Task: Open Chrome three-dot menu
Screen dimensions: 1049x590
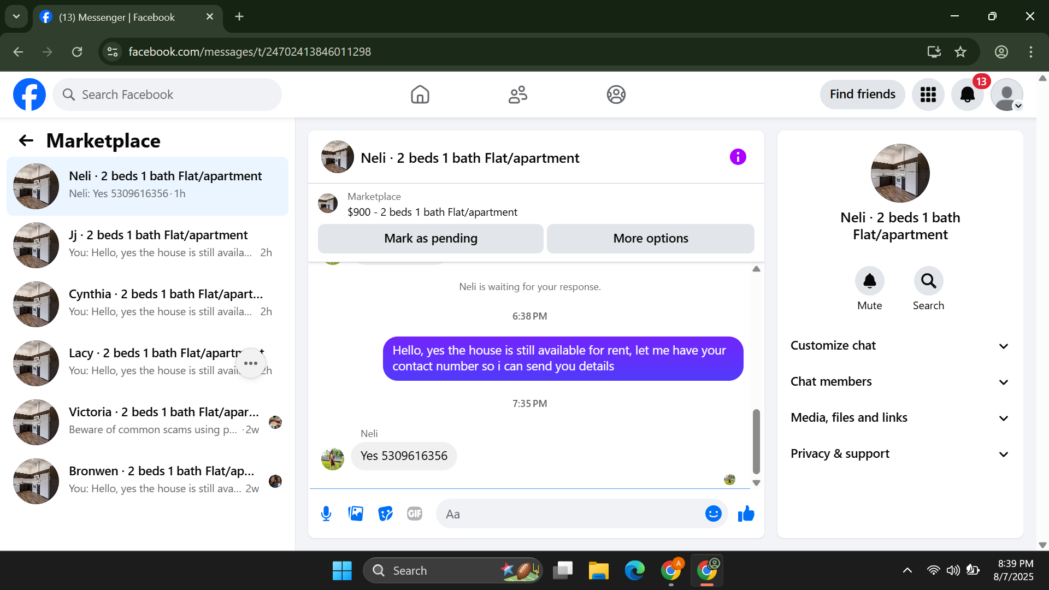Action: [x=1031, y=52]
